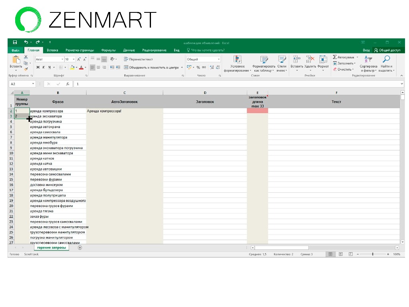The height and width of the screenshot is (307, 409).
Task: Undo the last action
Action: [x=26, y=42]
